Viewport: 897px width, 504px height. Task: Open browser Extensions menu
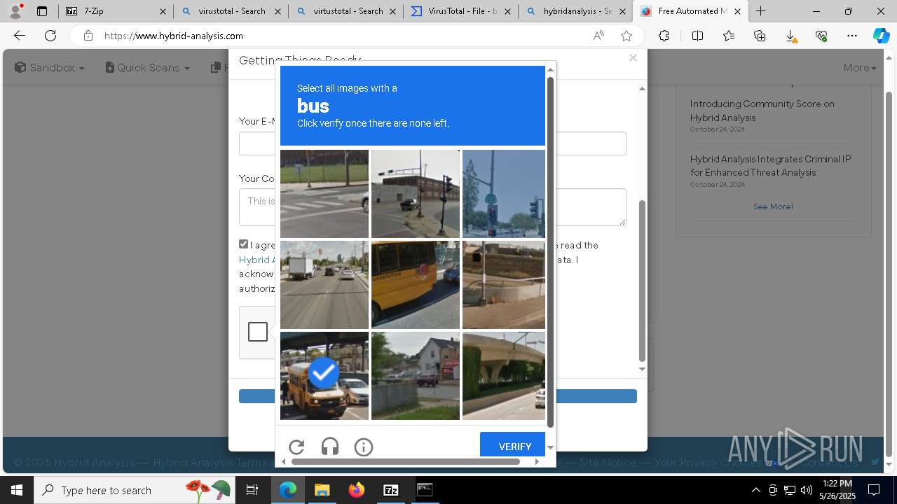pyautogui.click(x=664, y=36)
